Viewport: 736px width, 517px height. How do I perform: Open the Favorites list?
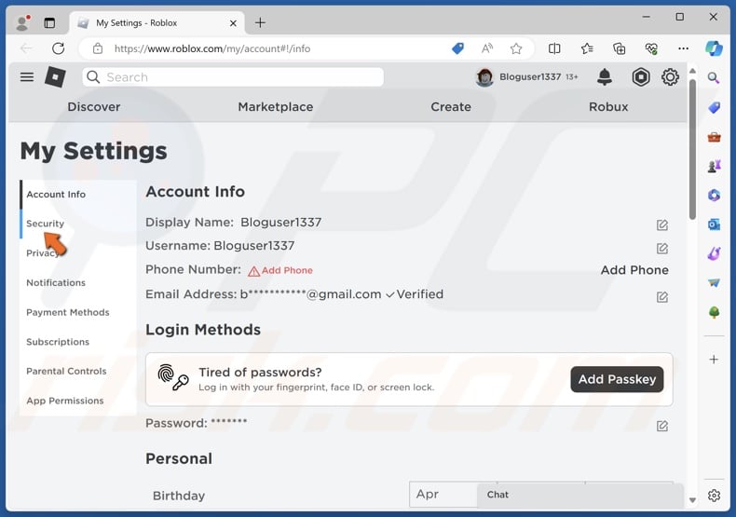point(587,48)
